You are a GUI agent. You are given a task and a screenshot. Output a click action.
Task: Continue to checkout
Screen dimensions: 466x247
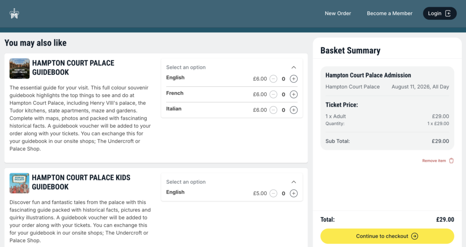click(x=387, y=236)
